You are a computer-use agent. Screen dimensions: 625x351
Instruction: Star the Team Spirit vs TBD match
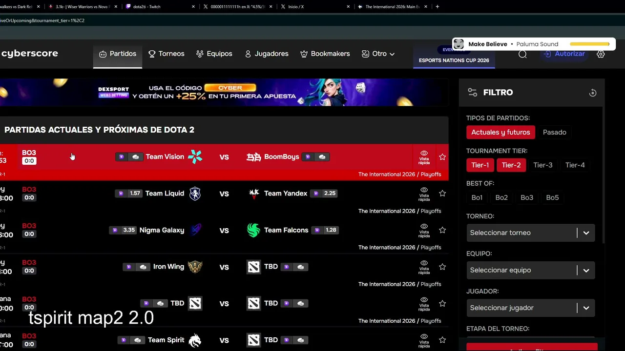[x=442, y=340]
